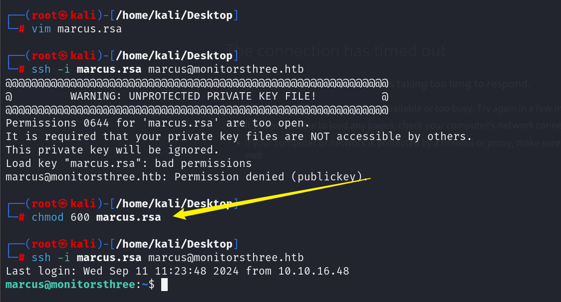Click the faded 'The connection has timed out' text
Viewport: 561px width, 302px height.
[336, 51]
